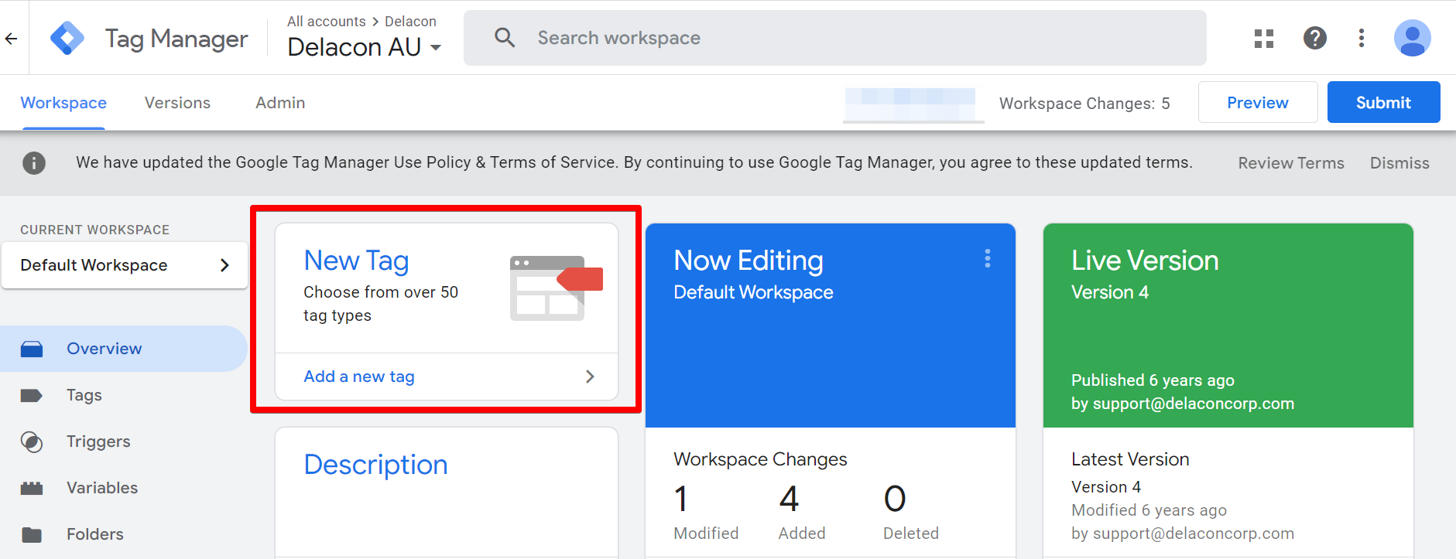This screenshot has width=1456, height=559.
Task: Click the CURRENT WORKSPACE label
Action: (94, 230)
